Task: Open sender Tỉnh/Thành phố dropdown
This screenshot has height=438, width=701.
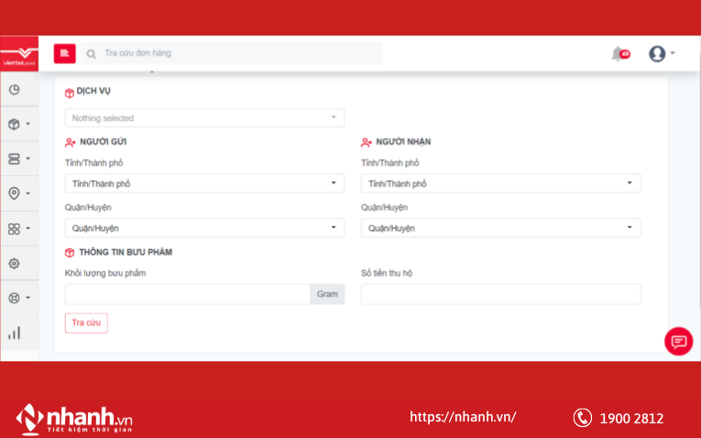Action: pos(204,183)
